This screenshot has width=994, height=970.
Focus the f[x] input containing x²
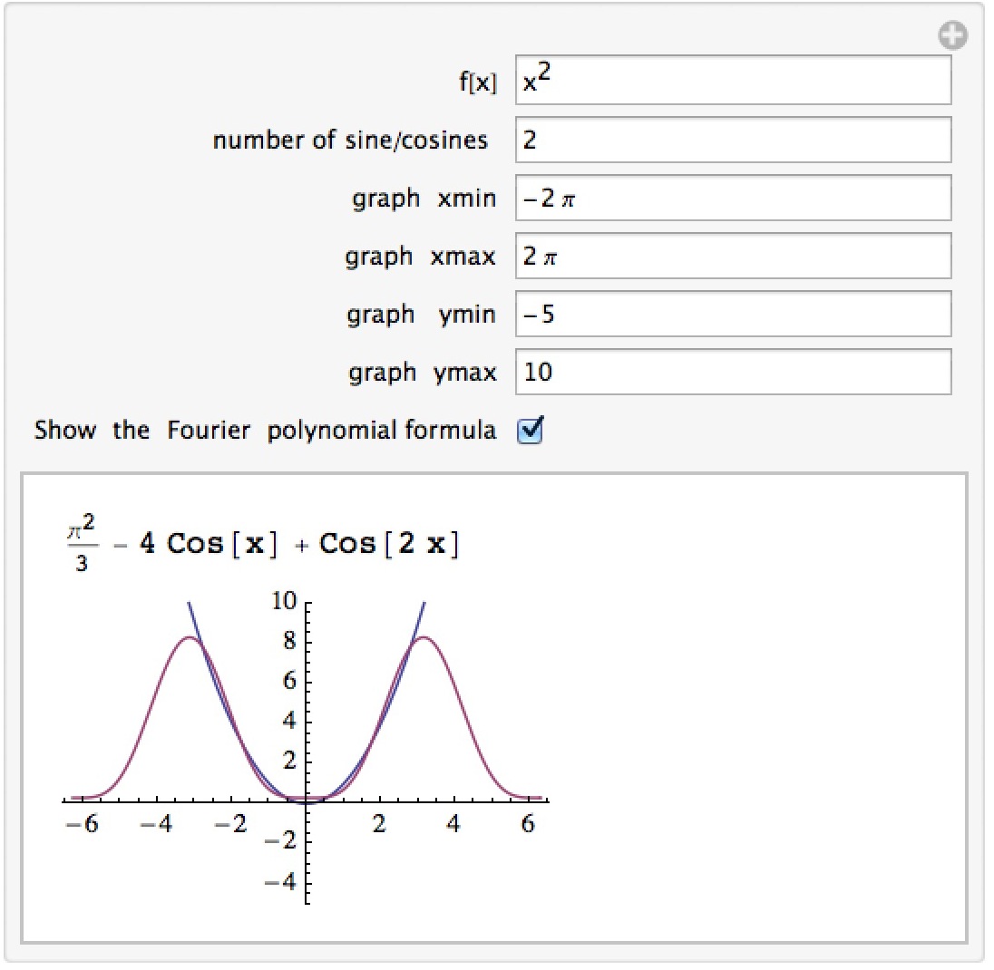733,80
